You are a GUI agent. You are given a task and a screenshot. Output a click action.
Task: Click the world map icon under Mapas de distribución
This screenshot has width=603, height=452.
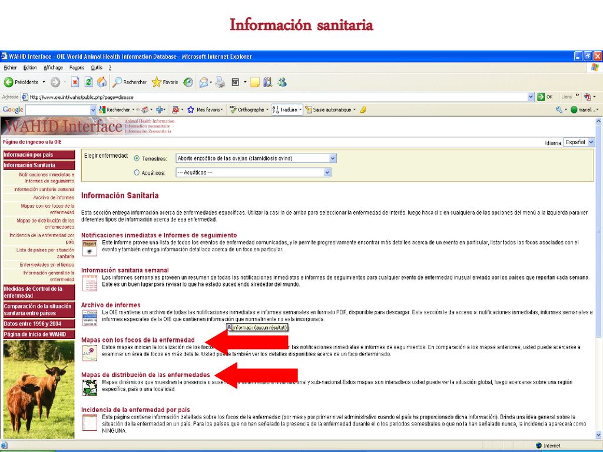pos(90,388)
